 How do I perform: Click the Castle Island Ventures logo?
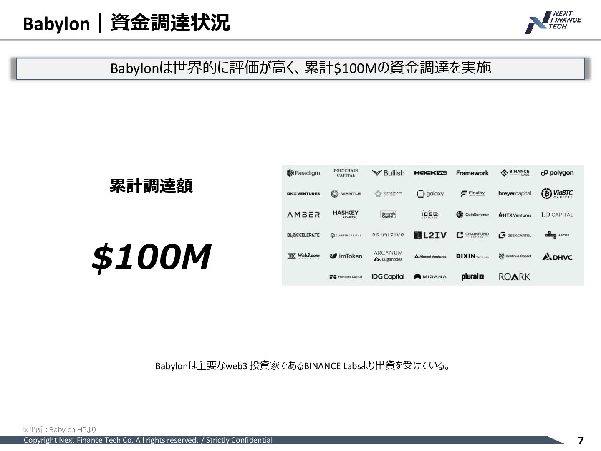click(x=388, y=194)
